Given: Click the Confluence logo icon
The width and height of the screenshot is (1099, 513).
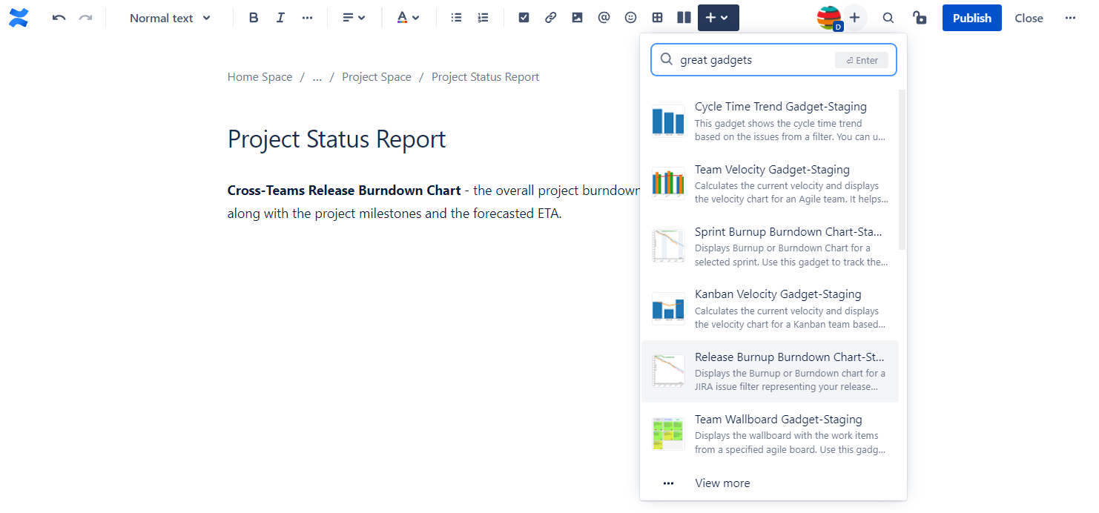Looking at the screenshot, I should pyautogui.click(x=19, y=18).
